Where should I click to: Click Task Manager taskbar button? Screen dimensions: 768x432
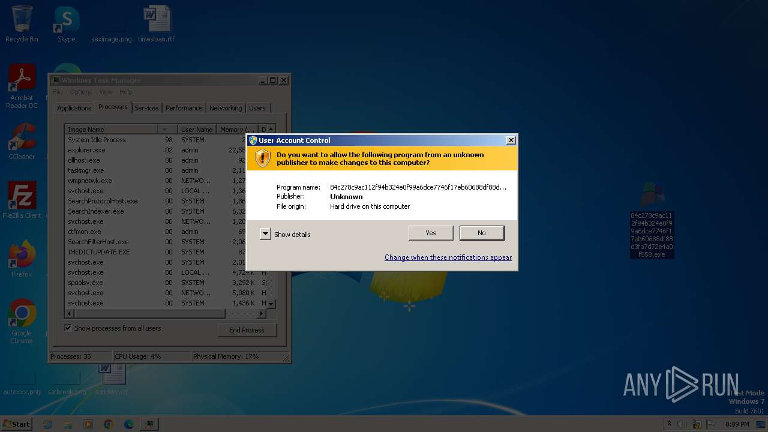point(149,424)
